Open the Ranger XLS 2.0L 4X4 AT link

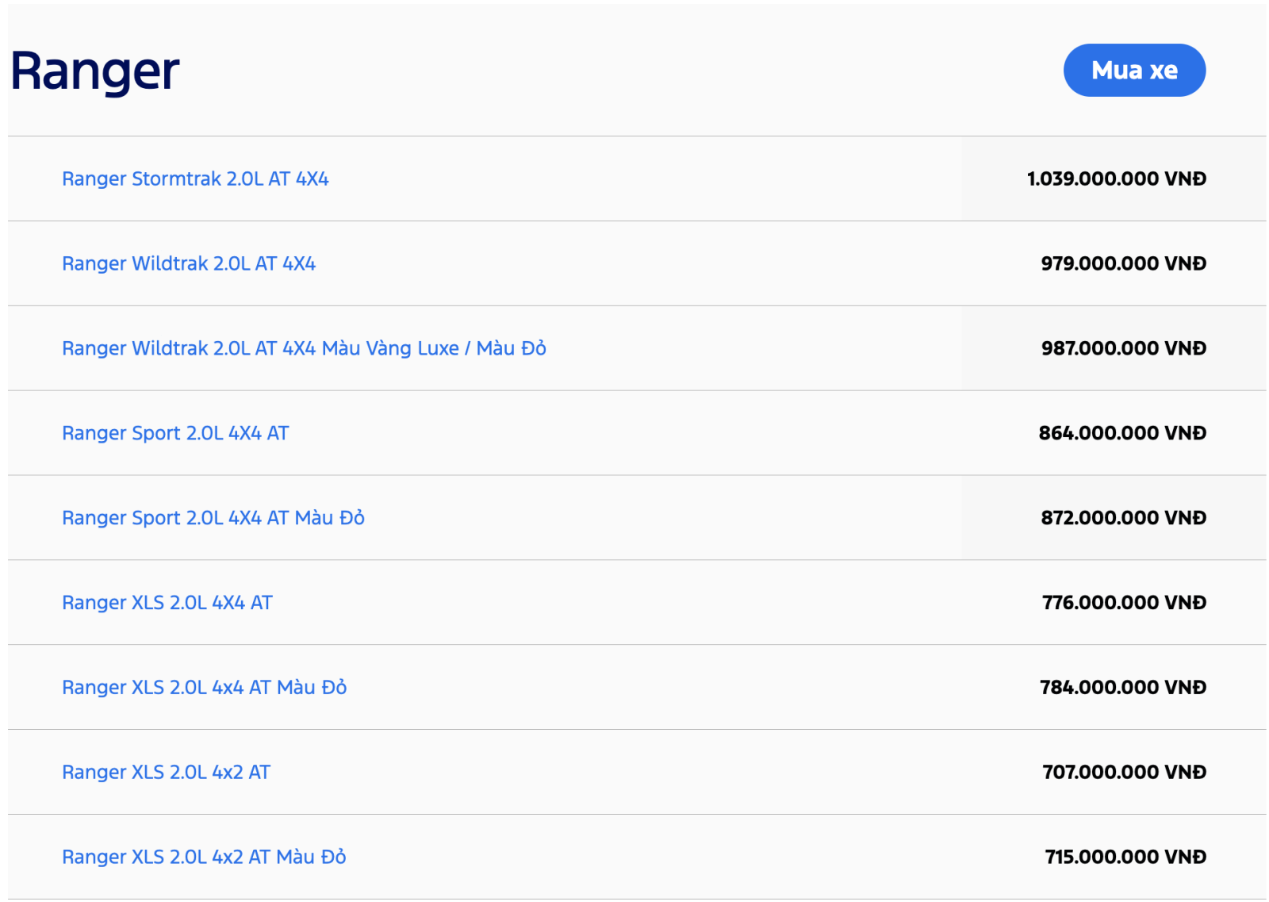(x=167, y=603)
